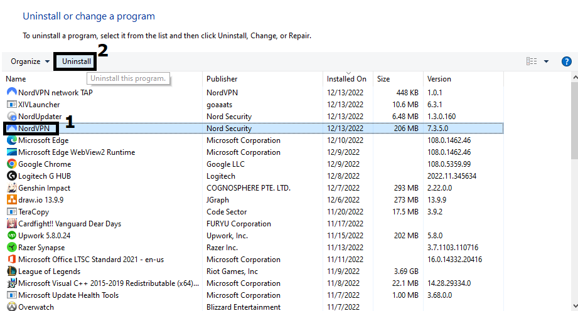Click the FURYU Corporation publisher cell
Image resolution: width=578 pixels, height=311 pixels.
click(238, 224)
